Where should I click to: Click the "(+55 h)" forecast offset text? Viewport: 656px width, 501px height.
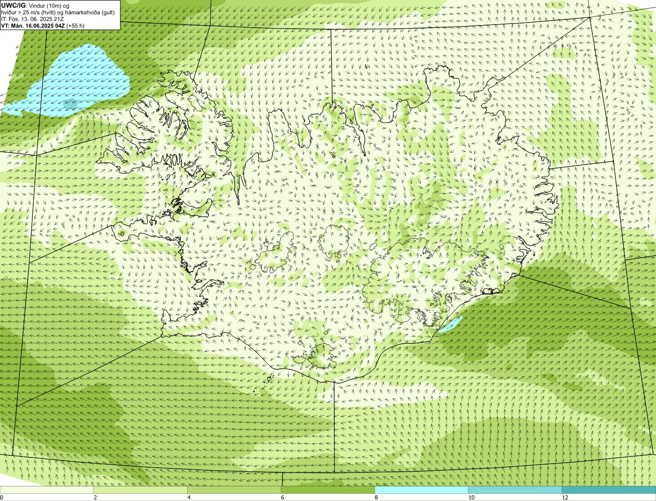[x=75, y=26]
